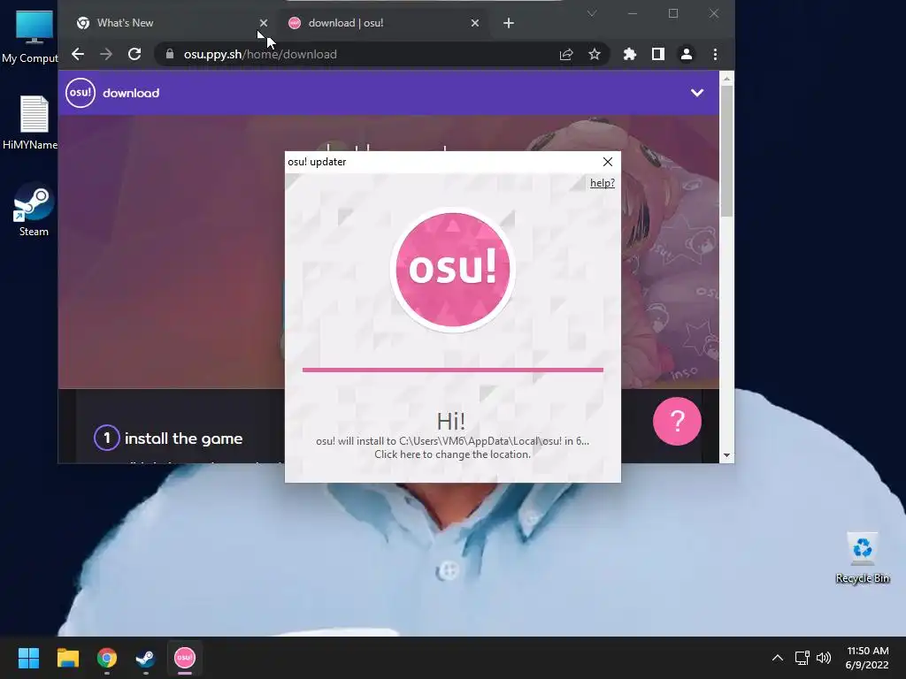Viewport: 906px width, 679px height.
Task: Click the osu! logo in updater dialog
Action: [452, 271]
